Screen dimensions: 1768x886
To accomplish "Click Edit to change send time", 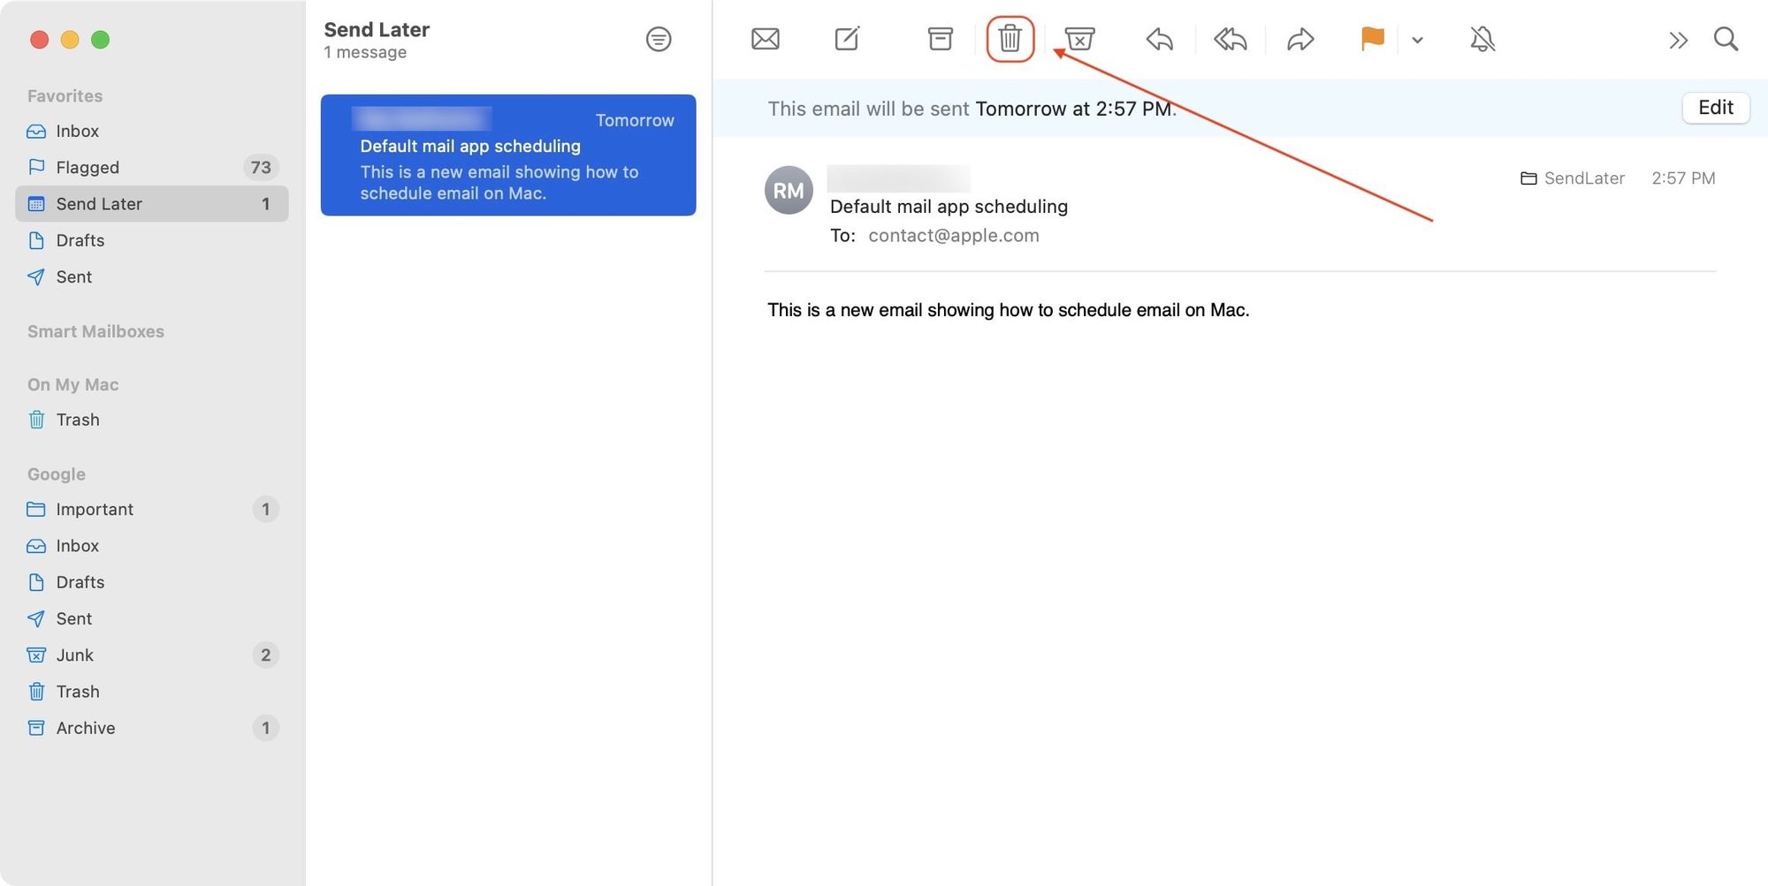I will click(x=1715, y=108).
